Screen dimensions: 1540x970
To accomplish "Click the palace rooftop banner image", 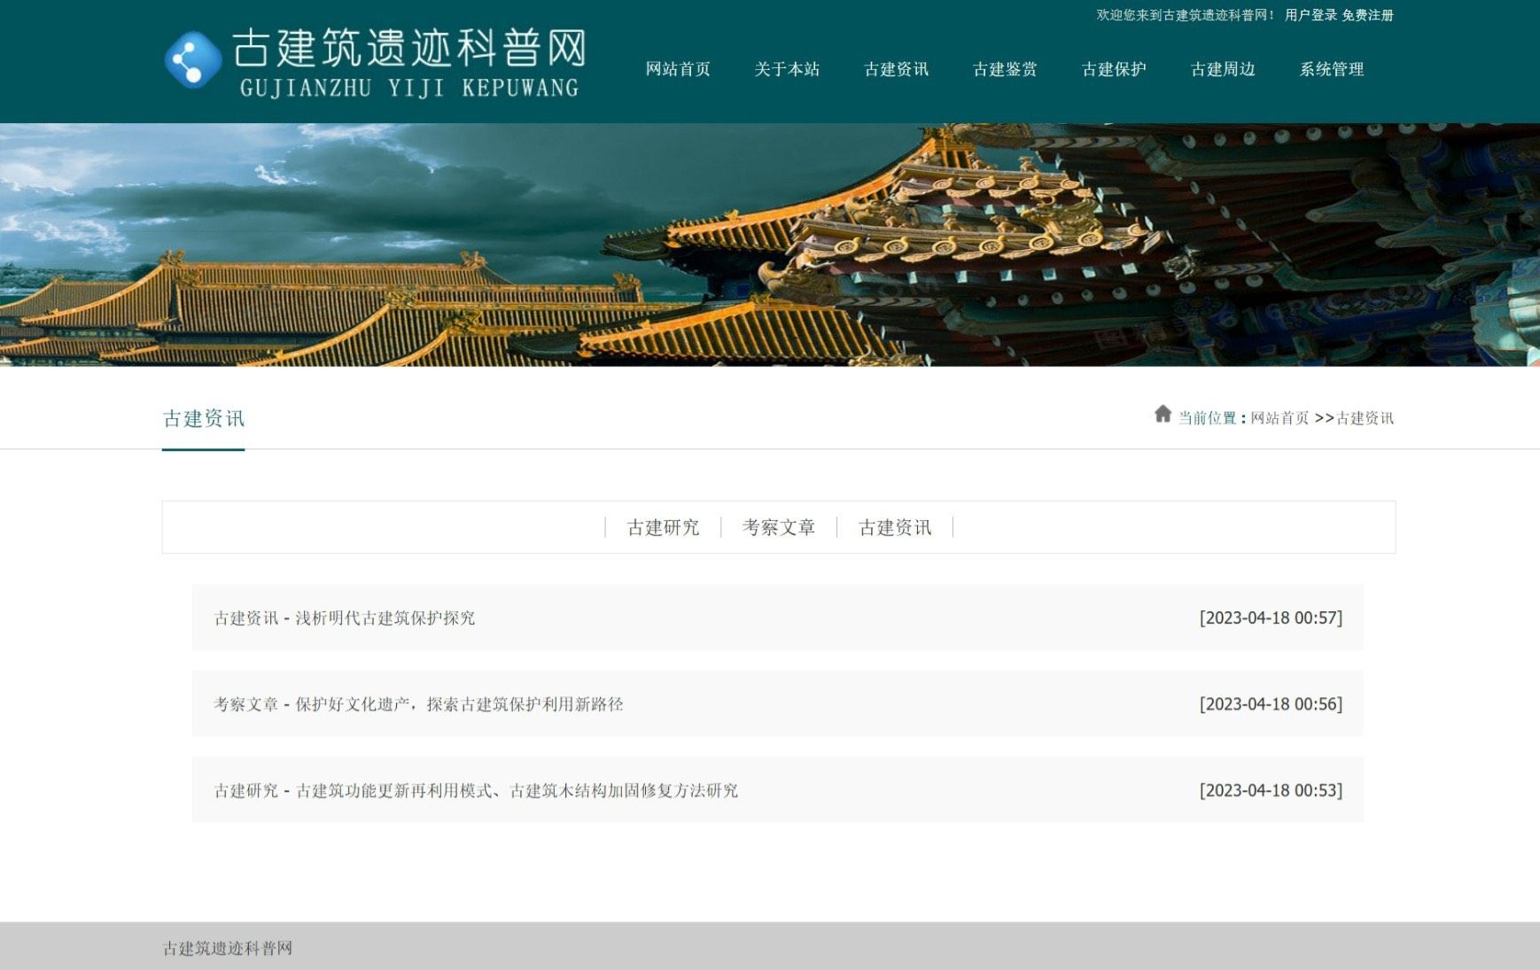I will click(x=770, y=244).
